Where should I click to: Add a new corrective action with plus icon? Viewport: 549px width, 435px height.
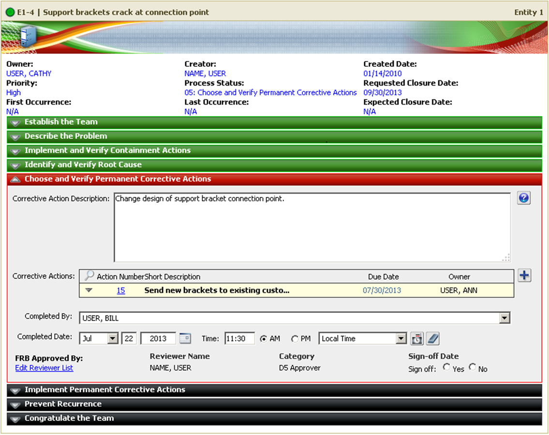(x=524, y=276)
